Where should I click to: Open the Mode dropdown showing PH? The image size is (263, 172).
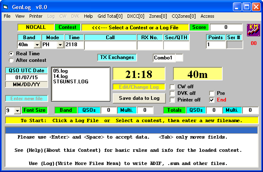[x=60, y=45]
